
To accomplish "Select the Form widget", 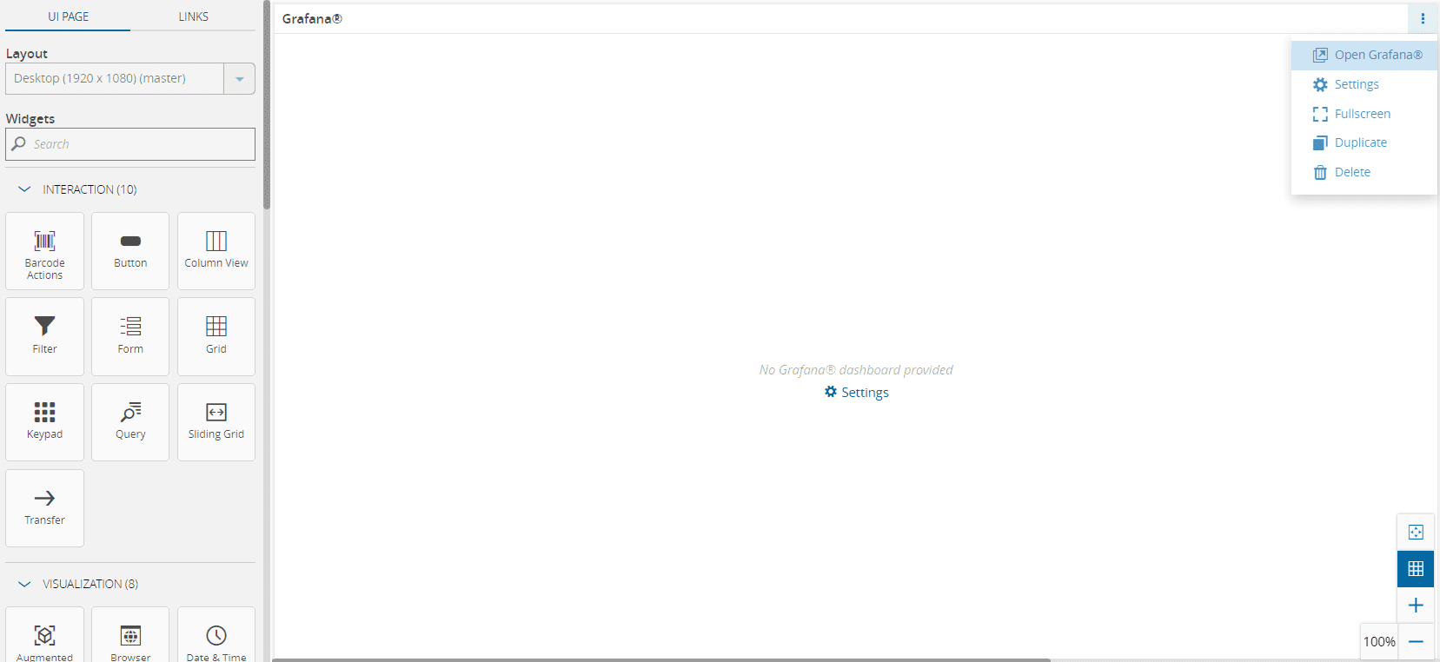I will [x=130, y=336].
